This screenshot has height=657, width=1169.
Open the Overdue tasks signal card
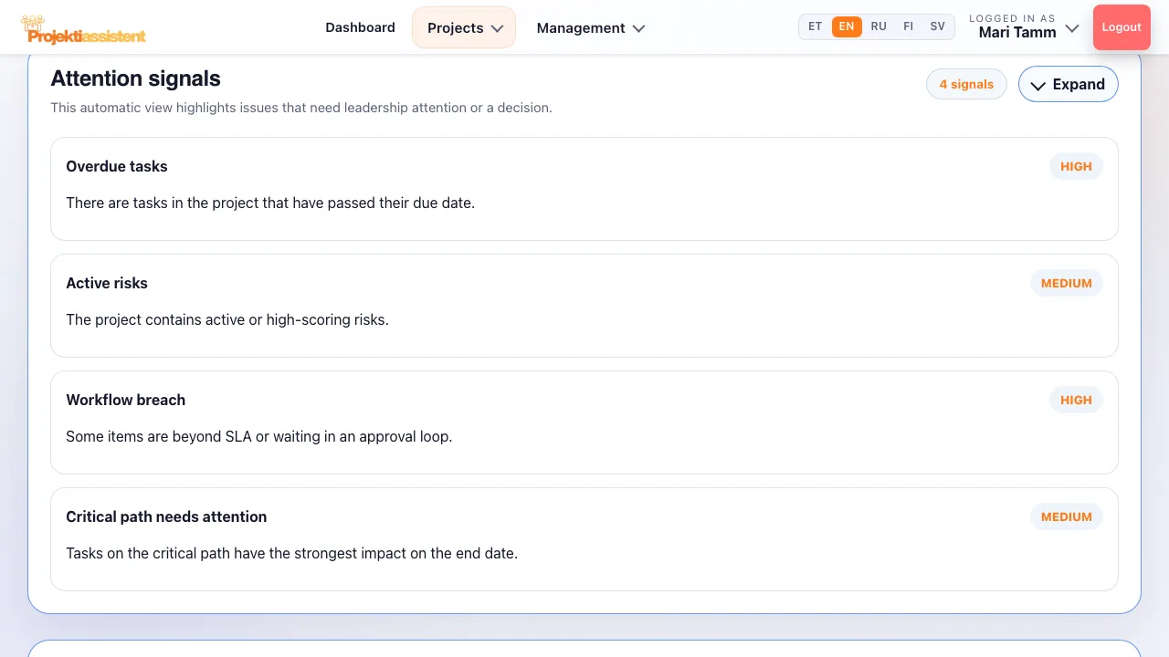[x=584, y=189]
